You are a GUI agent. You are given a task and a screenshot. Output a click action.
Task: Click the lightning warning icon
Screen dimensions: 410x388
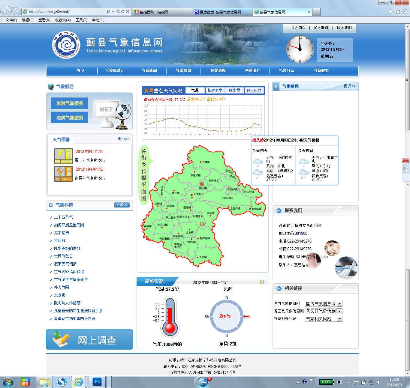[x=63, y=156]
